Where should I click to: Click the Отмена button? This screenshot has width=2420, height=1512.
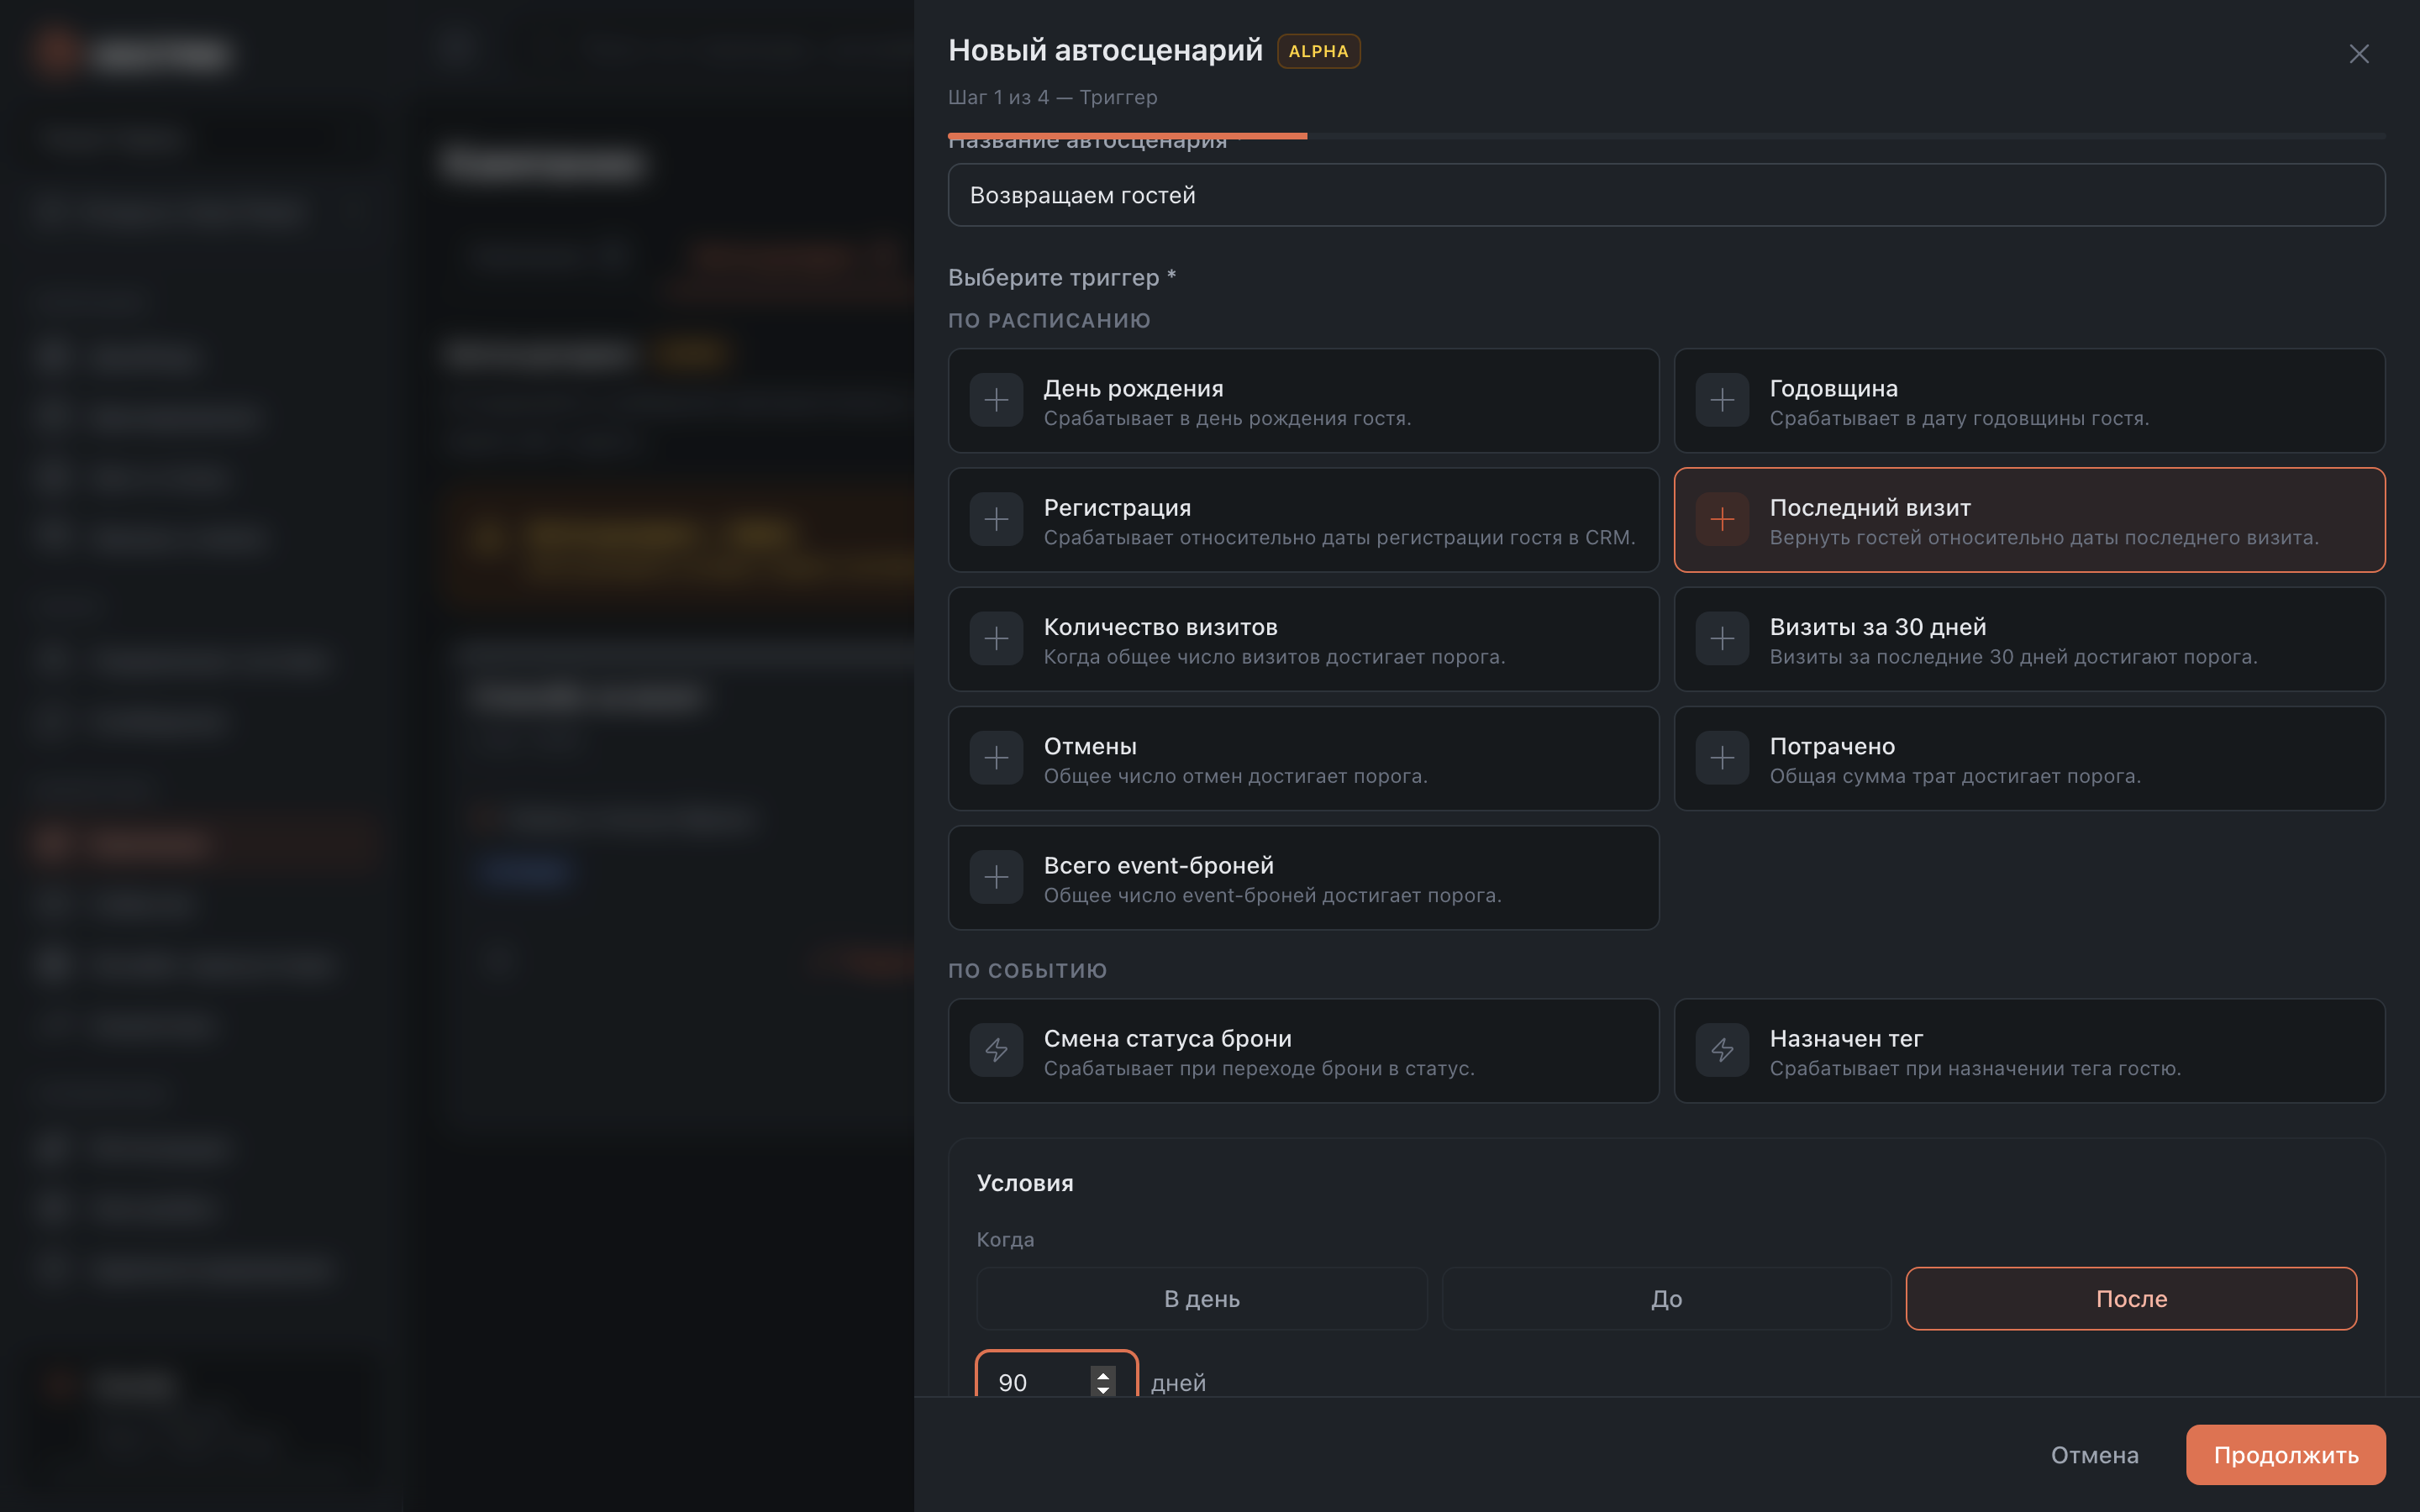(x=2094, y=1455)
